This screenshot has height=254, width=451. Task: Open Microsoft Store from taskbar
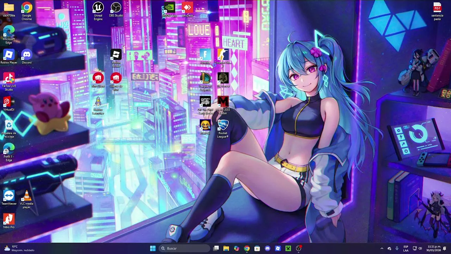[257, 248]
